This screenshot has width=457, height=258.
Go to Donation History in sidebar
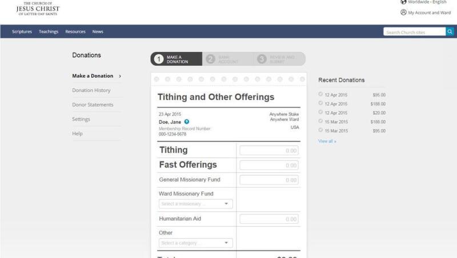point(91,90)
